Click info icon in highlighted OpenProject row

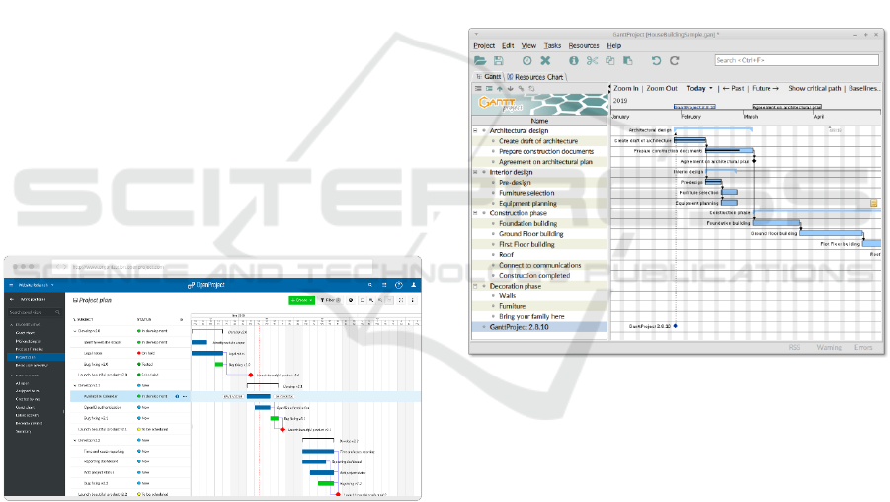pyautogui.click(x=177, y=396)
